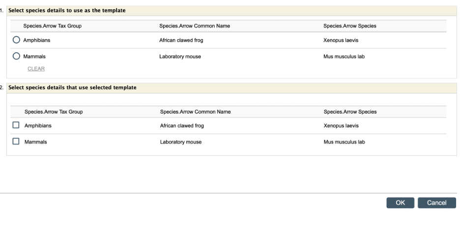Choose Mammals radio button as template
The image size is (460, 236).
click(16, 57)
